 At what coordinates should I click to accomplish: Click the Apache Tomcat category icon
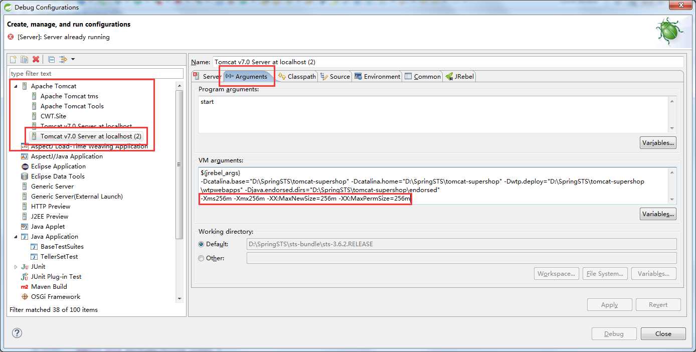coord(25,86)
